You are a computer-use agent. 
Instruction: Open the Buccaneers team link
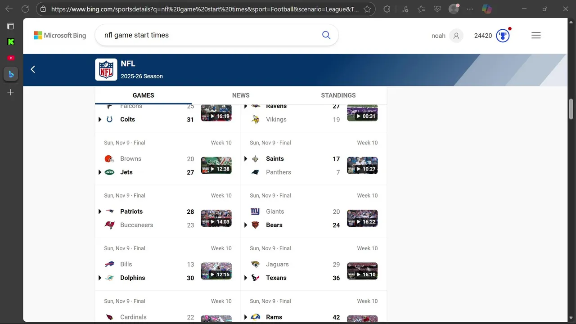[137, 225]
